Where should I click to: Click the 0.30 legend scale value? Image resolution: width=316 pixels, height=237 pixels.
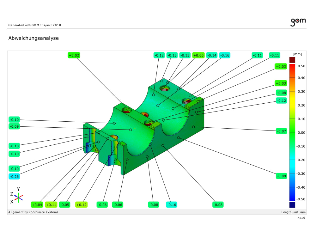pos(301,92)
